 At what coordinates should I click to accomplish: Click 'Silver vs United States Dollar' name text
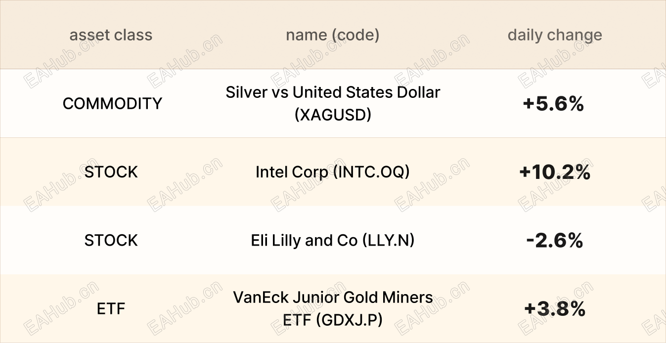[332, 92]
